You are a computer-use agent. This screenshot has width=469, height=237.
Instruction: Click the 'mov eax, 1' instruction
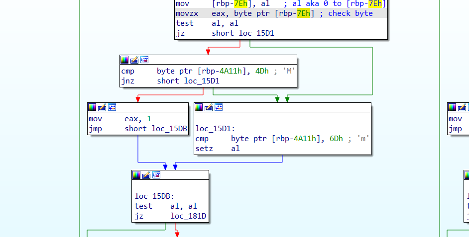pyautogui.click(x=120, y=119)
